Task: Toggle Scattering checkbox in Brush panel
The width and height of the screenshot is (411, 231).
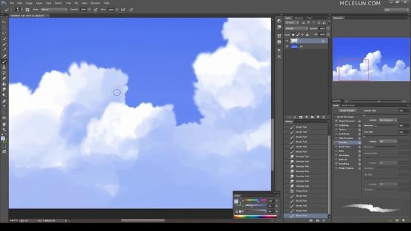Action: pos(337,126)
